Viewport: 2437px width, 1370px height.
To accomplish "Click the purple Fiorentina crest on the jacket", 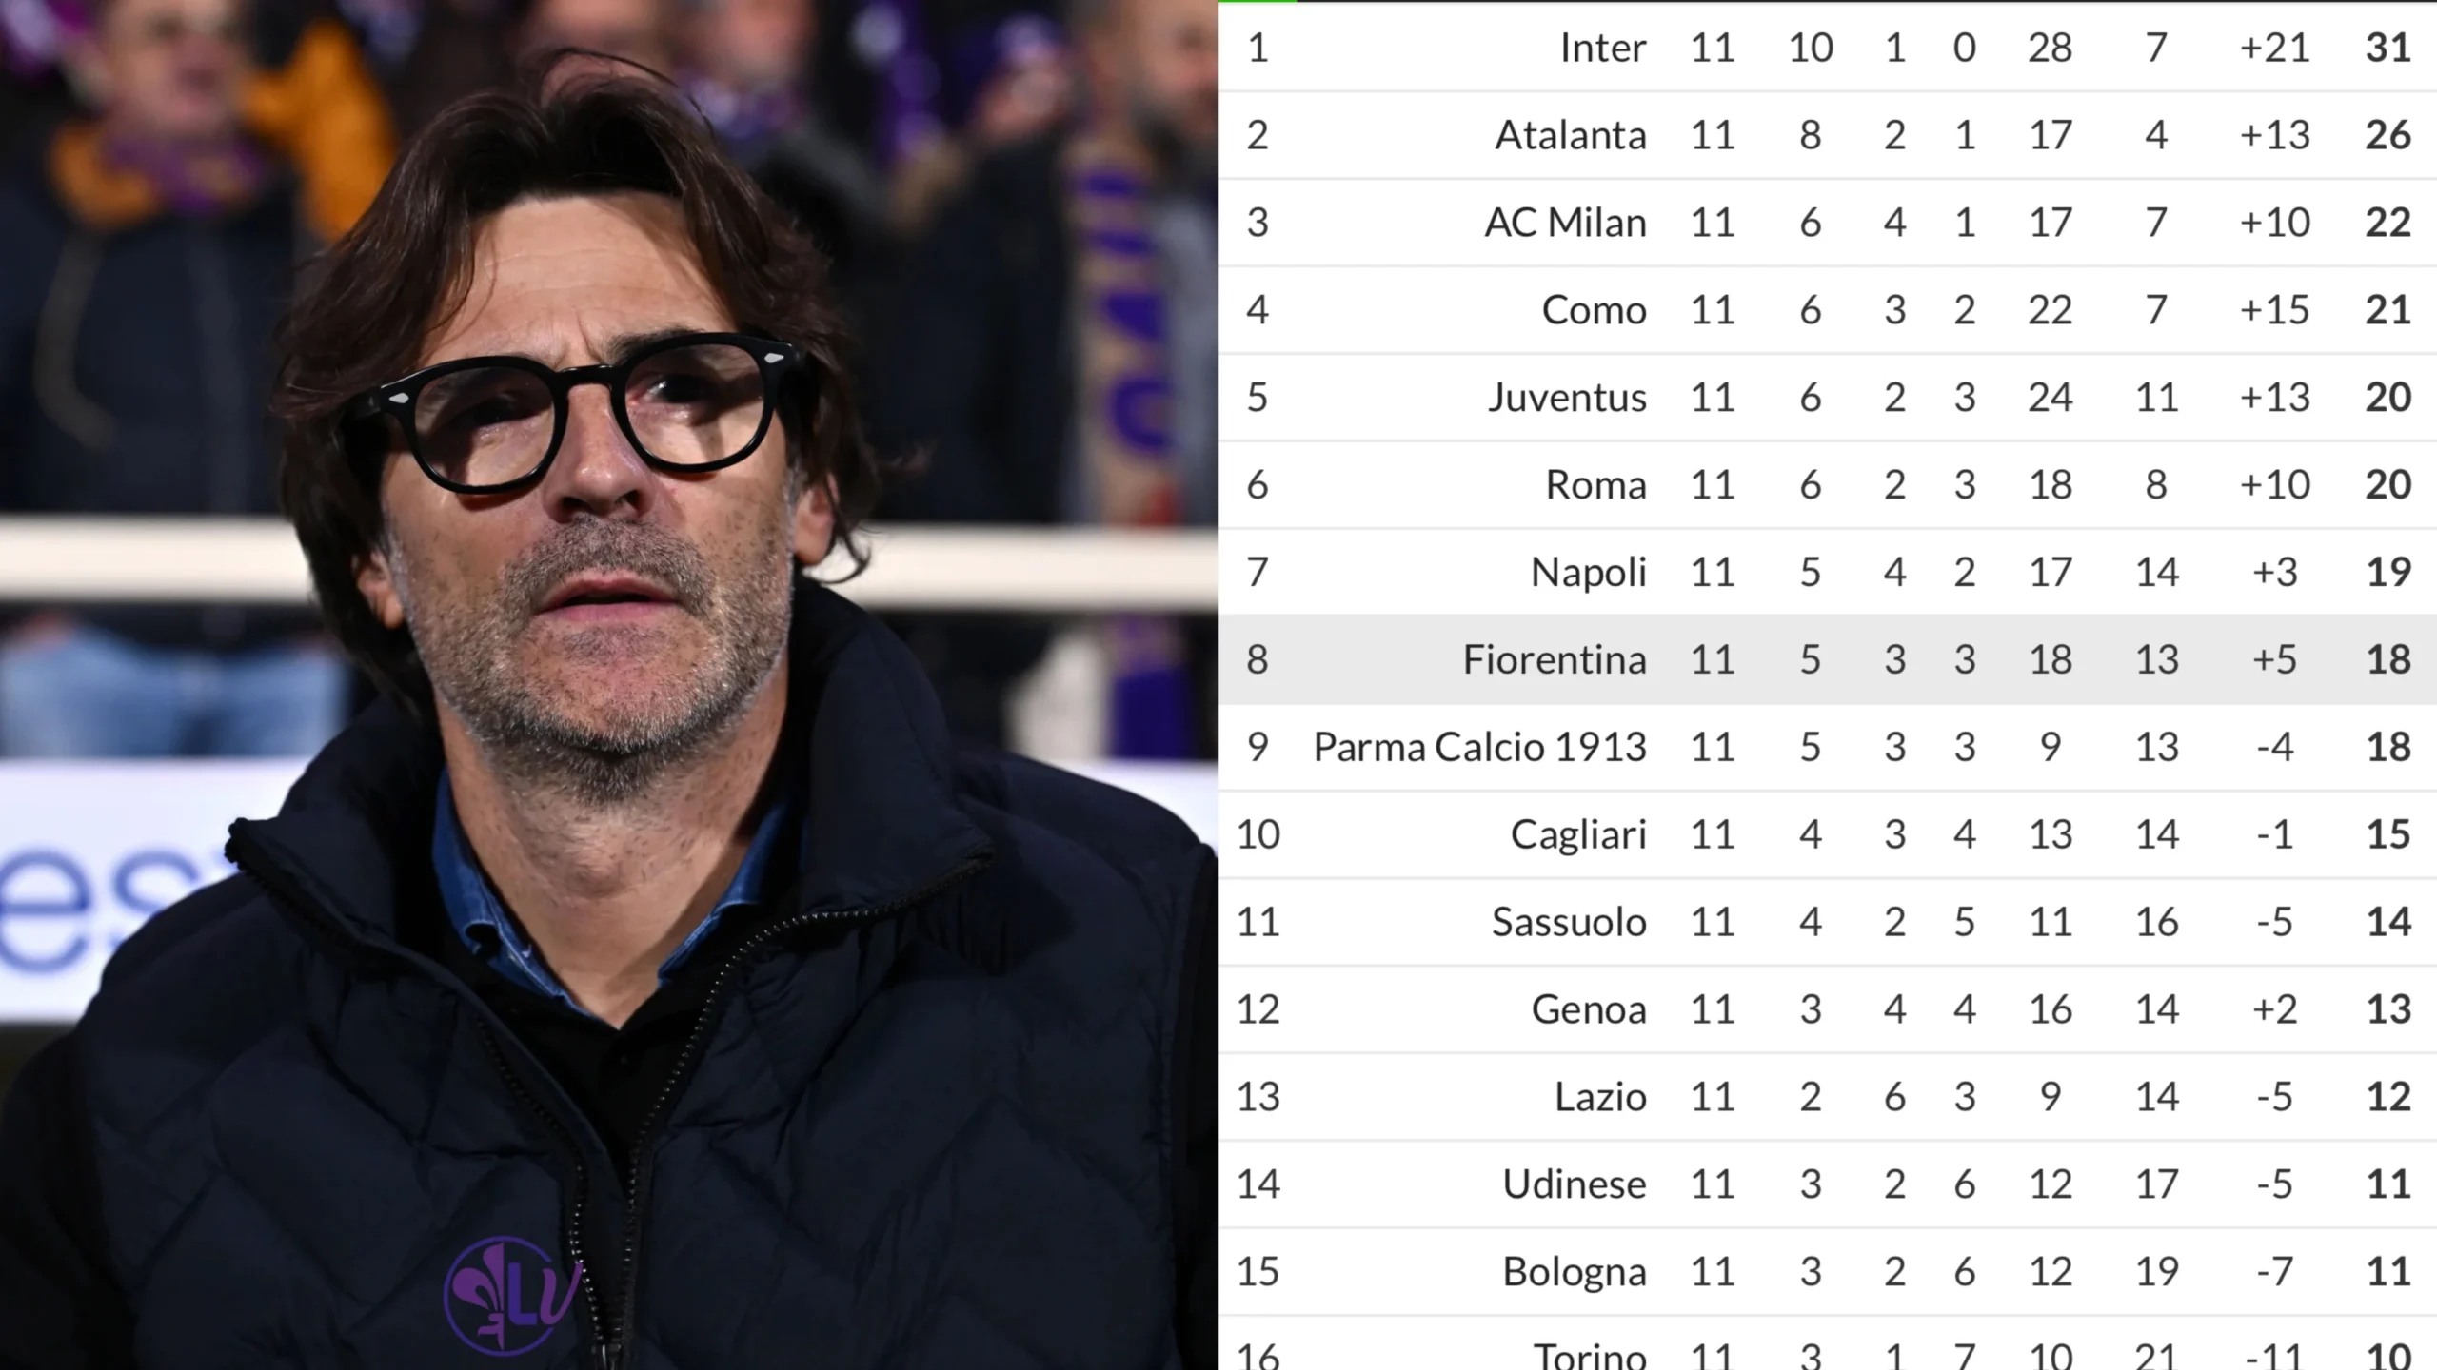I will coord(511,1296).
